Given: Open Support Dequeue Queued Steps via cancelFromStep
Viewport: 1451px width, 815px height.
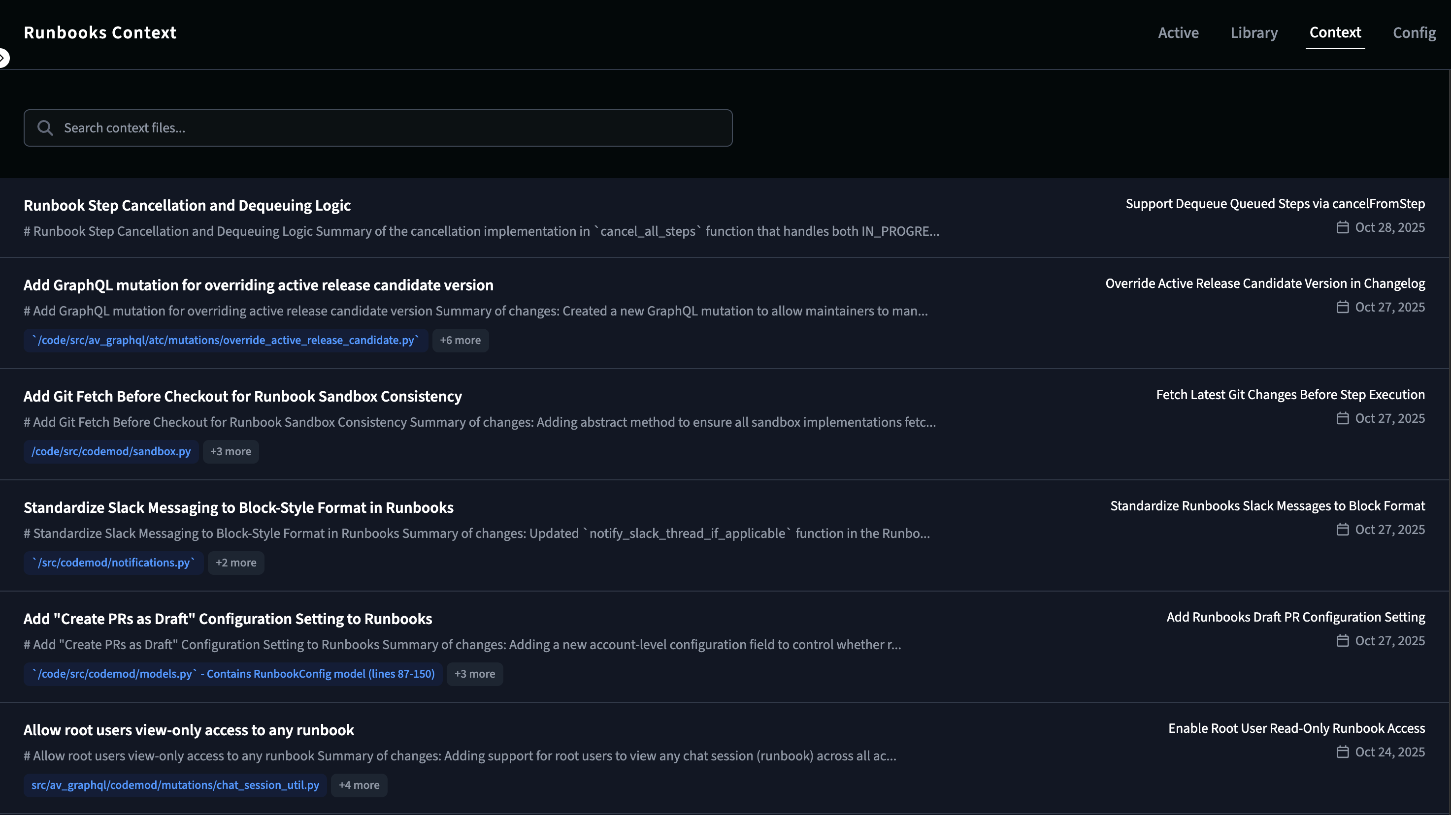Looking at the screenshot, I should 1275,204.
